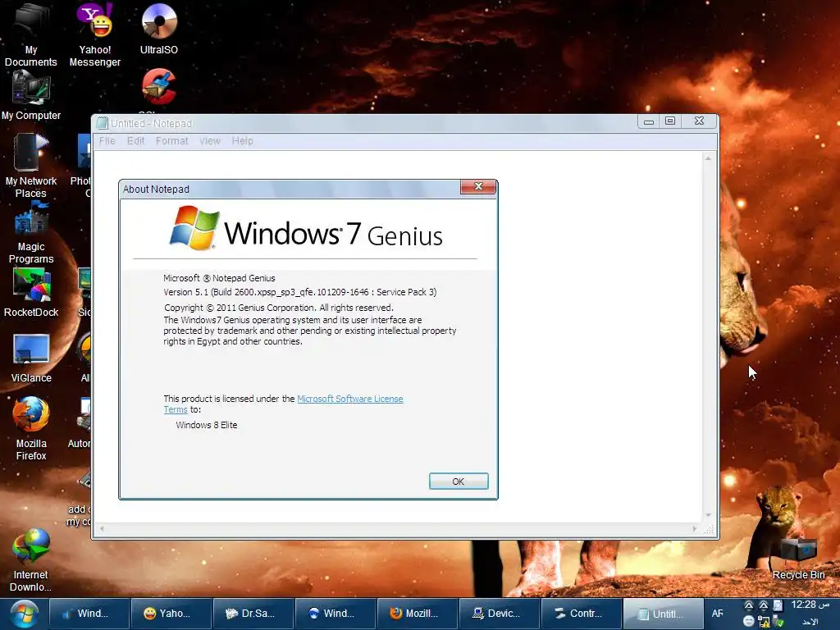
Task: Click the 'Windows 8 Elite' licensee text
Action: click(x=206, y=425)
